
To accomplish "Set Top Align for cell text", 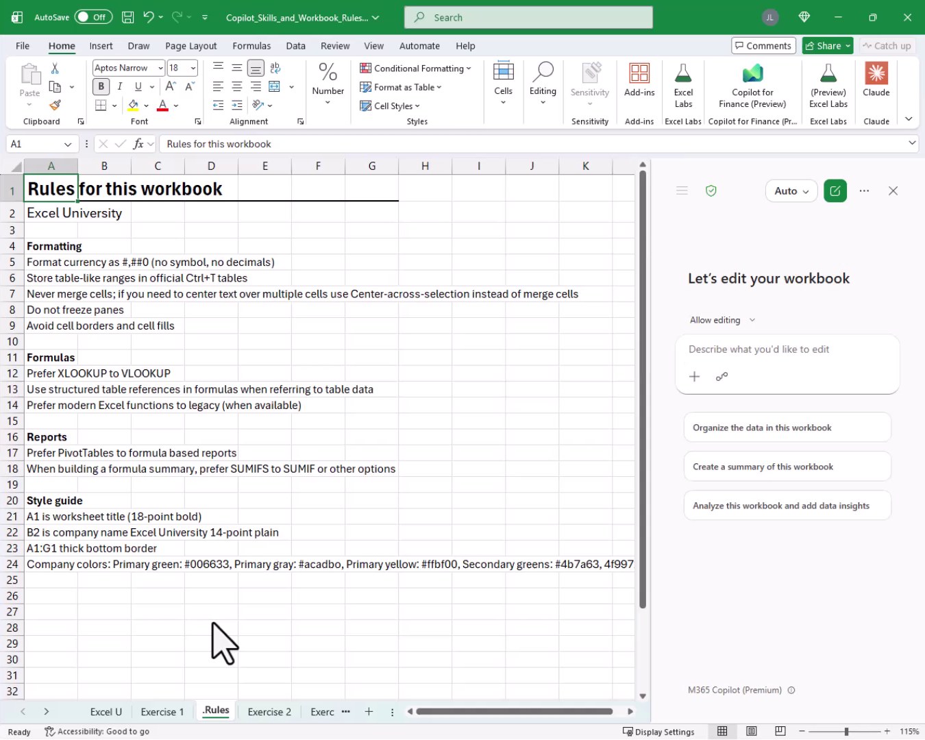I will point(218,67).
